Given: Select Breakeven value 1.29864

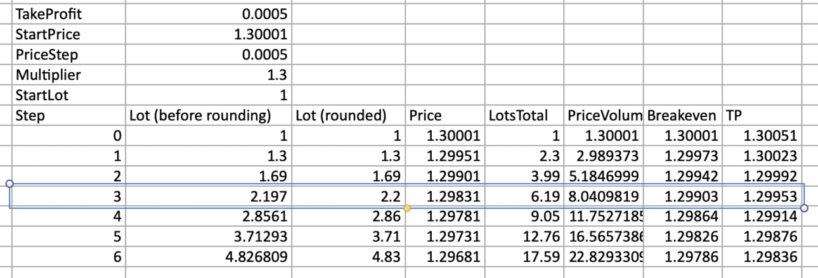Looking at the screenshot, I should point(684,216).
